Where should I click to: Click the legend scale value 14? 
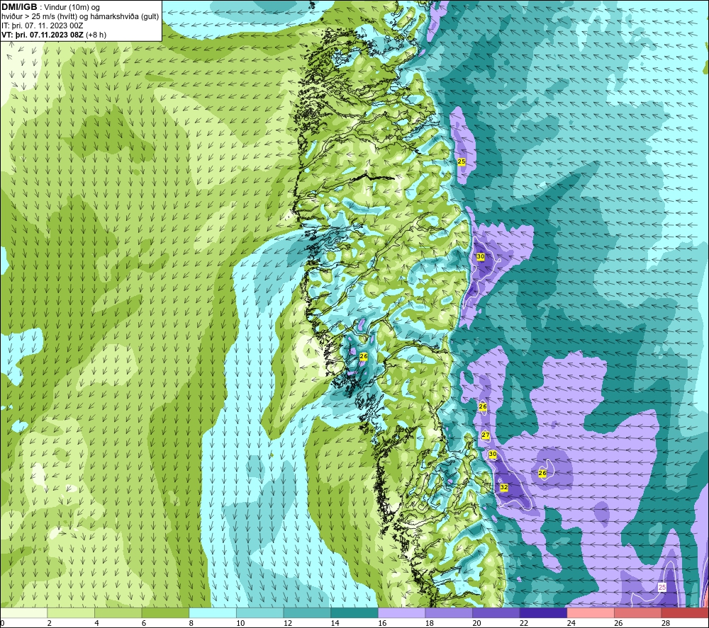coord(335,623)
